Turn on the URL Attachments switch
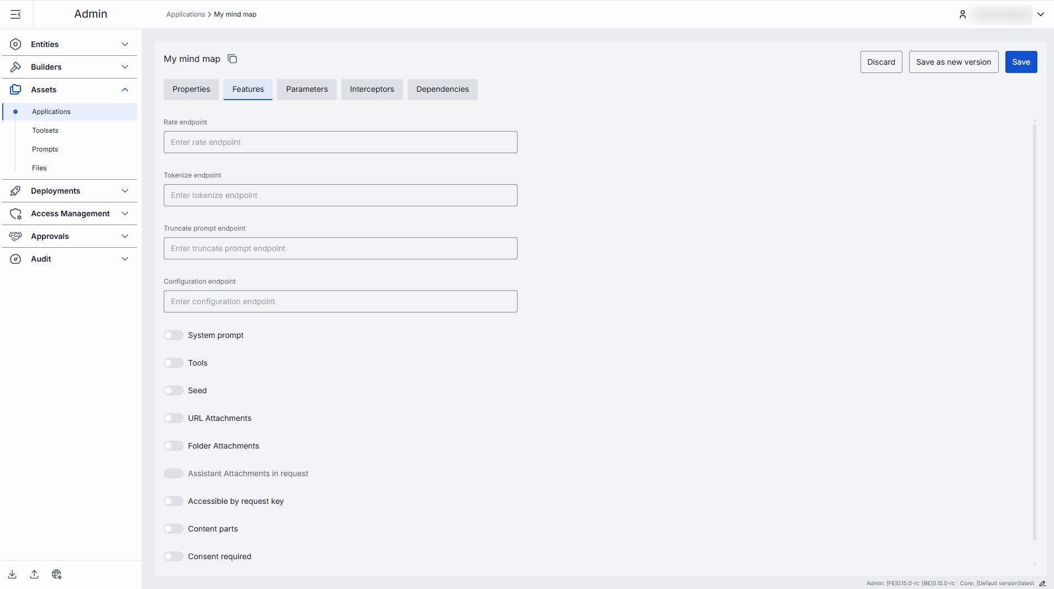The height and width of the screenshot is (589, 1054). 174,418
